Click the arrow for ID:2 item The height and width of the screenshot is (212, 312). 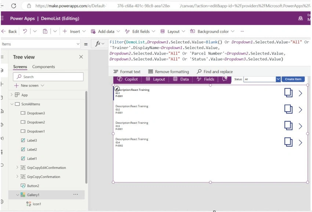point(301,110)
